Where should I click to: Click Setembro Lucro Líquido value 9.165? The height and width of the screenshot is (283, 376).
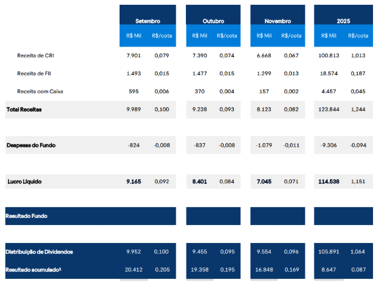coord(133,181)
